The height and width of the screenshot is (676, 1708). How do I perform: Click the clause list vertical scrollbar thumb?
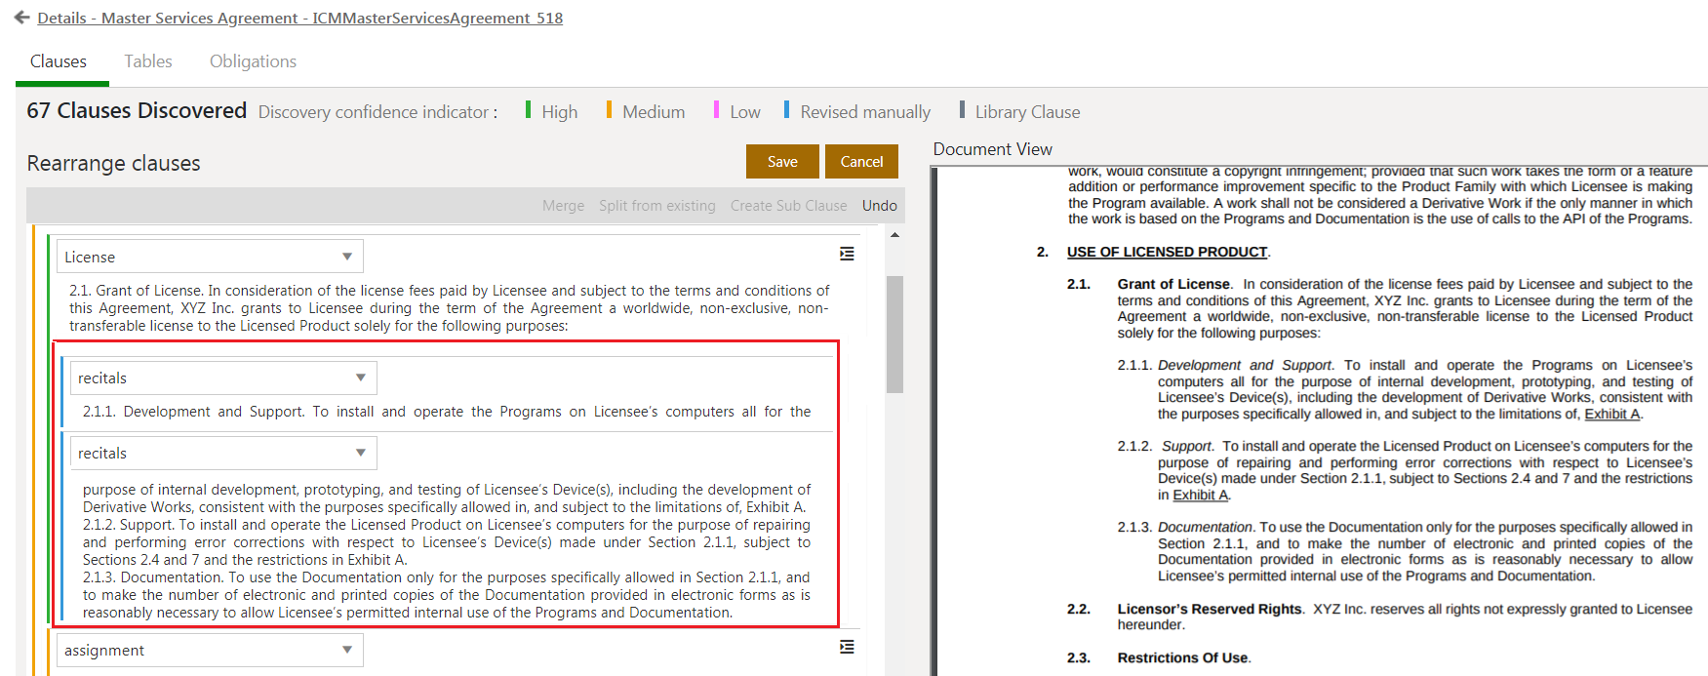tap(894, 334)
